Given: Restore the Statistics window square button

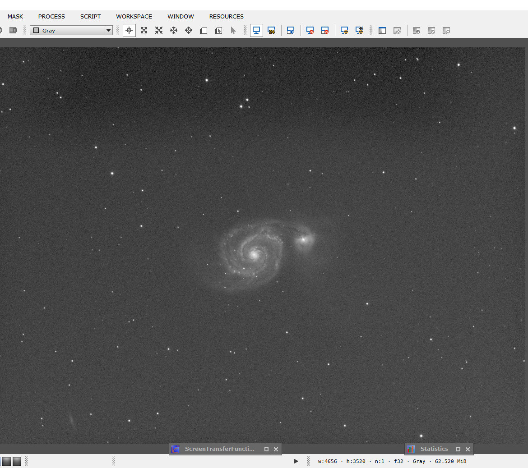Looking at the screenshot, I should tap(458, 449).
